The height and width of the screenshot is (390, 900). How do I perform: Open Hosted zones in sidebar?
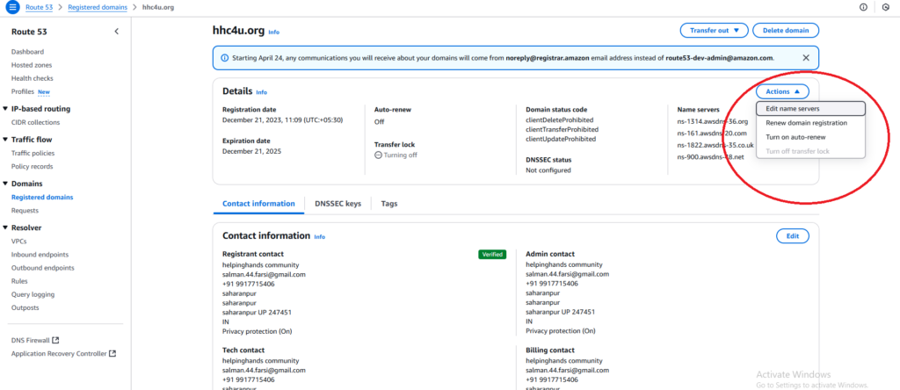[x=32, y=65]
